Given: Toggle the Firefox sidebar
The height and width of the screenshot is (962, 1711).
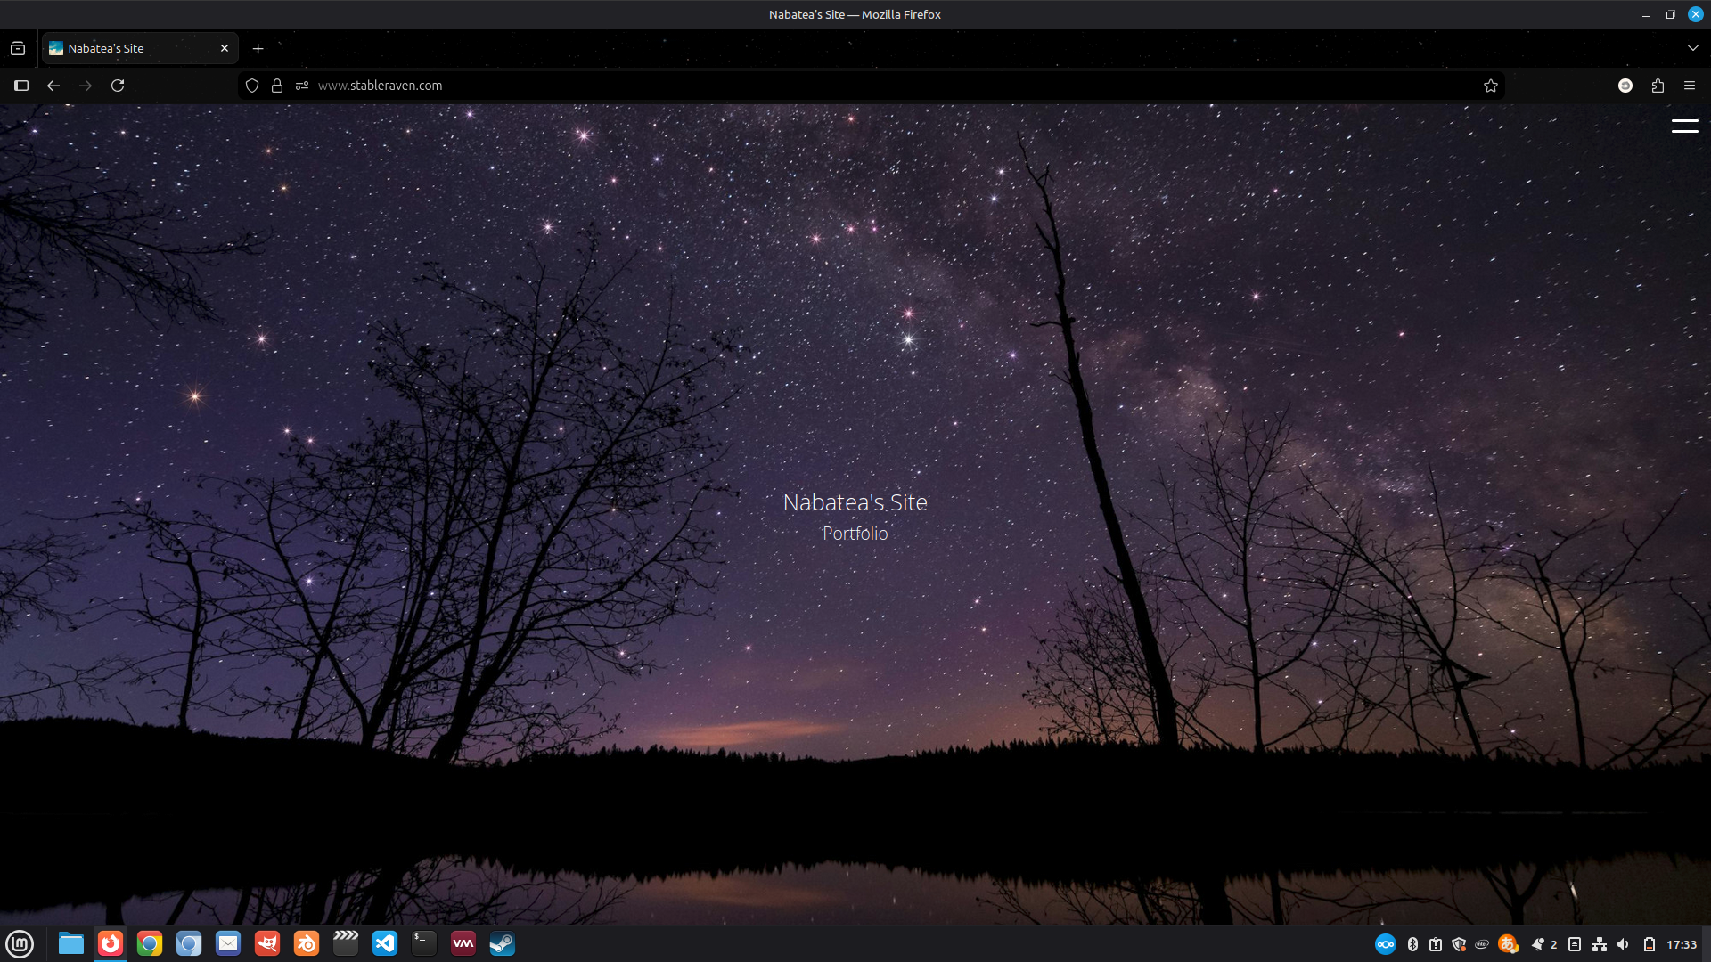Looking at the screenshot, I should pos(21,86).
